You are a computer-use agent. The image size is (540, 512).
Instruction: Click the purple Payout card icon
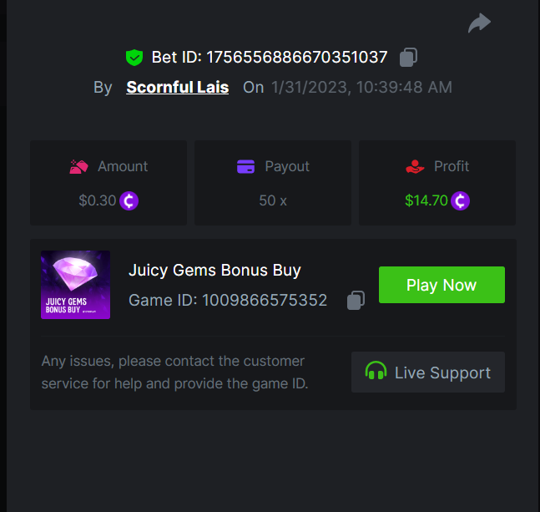245,167
